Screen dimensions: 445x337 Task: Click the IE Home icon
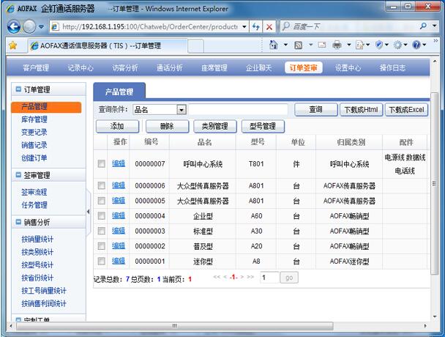click(x=273, y=45)
